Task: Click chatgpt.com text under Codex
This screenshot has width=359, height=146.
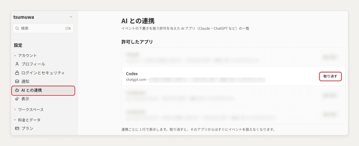Action: click(x=136, y=79)
